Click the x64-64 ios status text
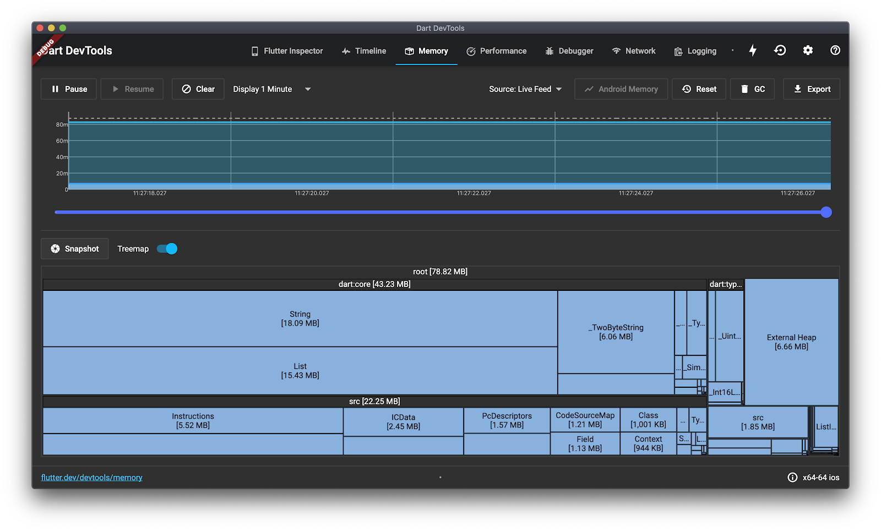The height and width of the screenshot is (531, 881). click(x=821, y=478)
